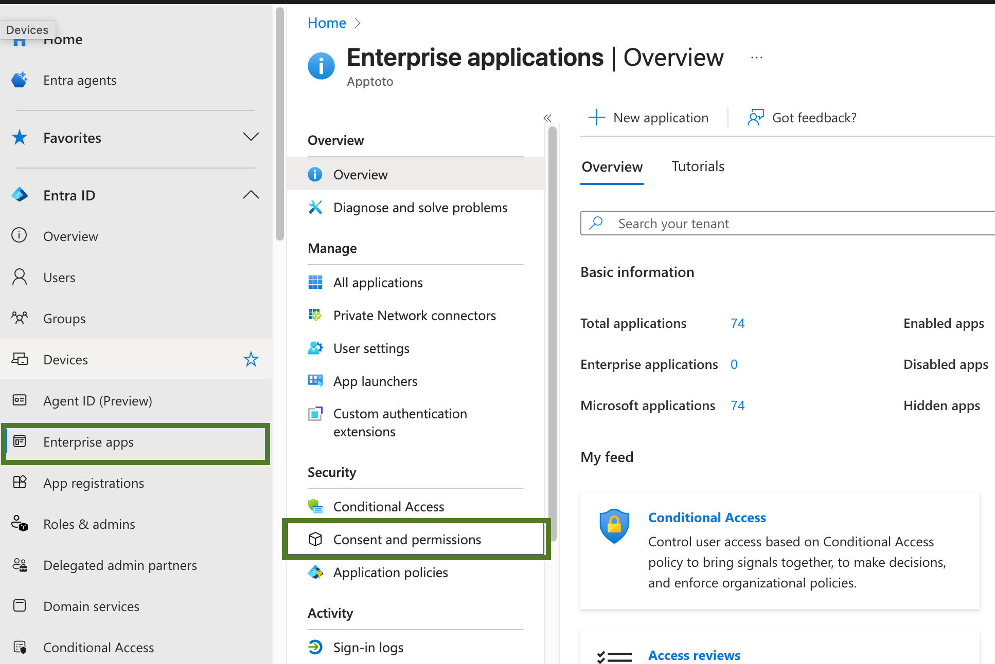995x664 pixels.
Task: Unfavorite Devices using the star
Action: 251,359
